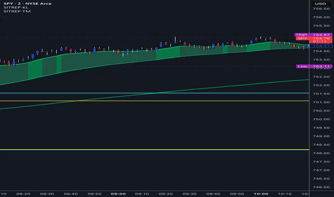
Task: Click the Low 753.11 price label
Action: 314,67
